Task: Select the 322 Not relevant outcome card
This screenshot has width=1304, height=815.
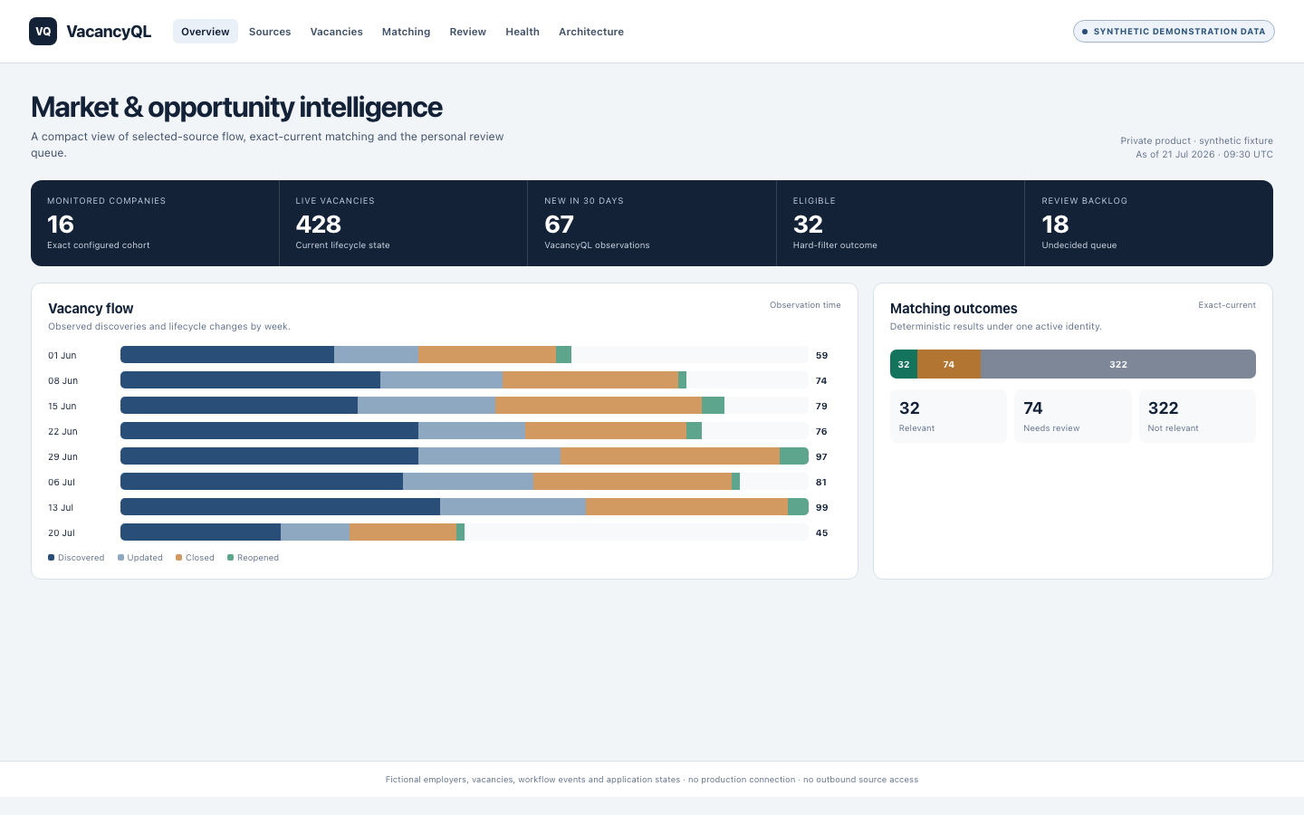Action: [x=1197, y=417]
